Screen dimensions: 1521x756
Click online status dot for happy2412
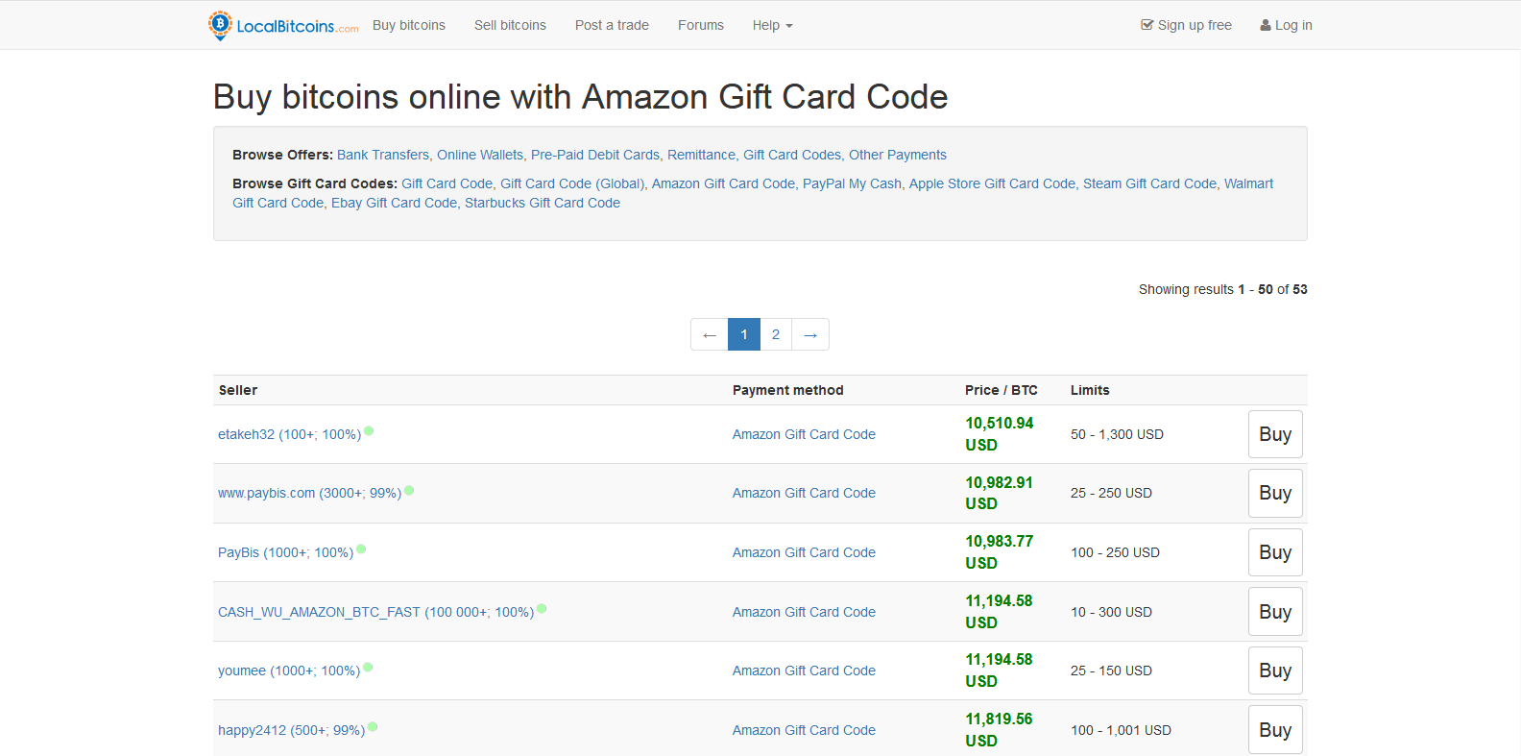click(373, 727)
